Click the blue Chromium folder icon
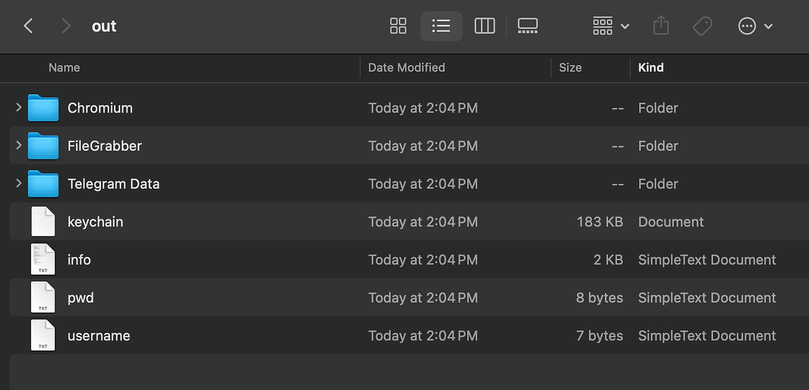 [43, 108]
